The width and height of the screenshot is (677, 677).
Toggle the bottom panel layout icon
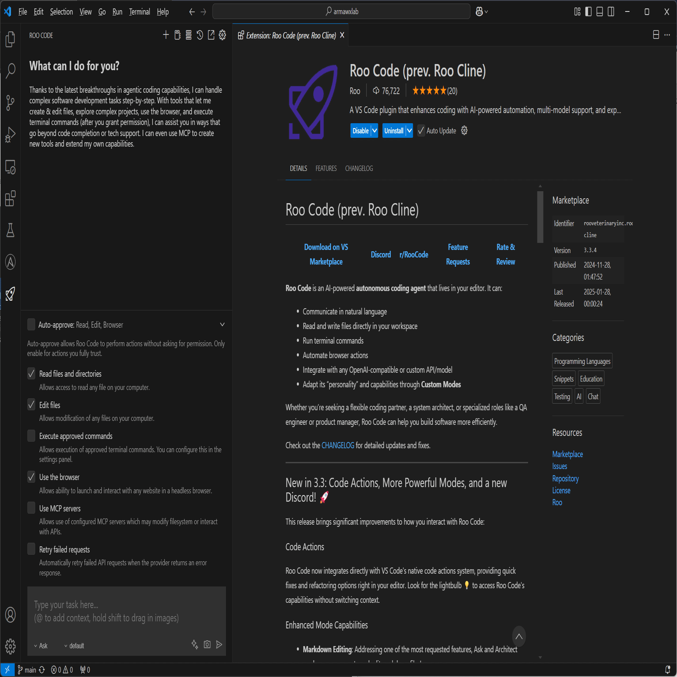tap(600, 12)
